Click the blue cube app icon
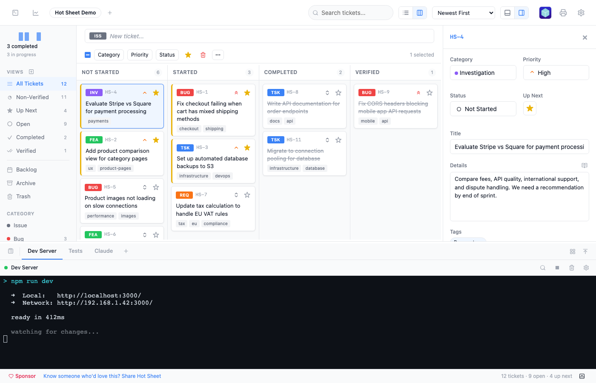 pos(545,13)
